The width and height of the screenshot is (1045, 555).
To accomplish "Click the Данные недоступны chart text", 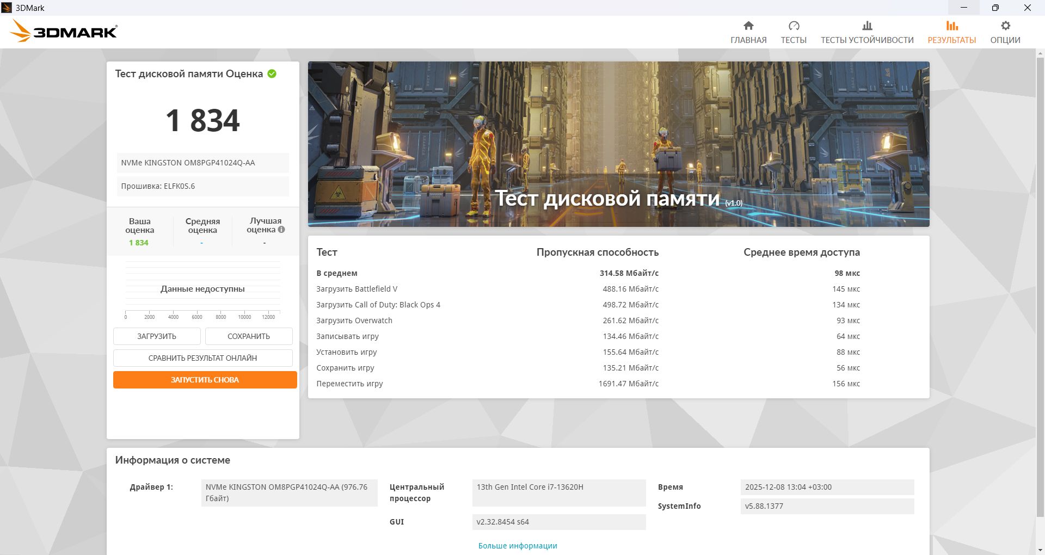I will pos(202,289).
